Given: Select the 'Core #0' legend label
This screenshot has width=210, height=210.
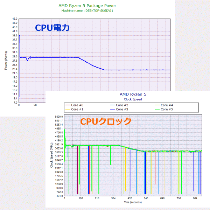Looking at the screenshot, I should point(77,105).
